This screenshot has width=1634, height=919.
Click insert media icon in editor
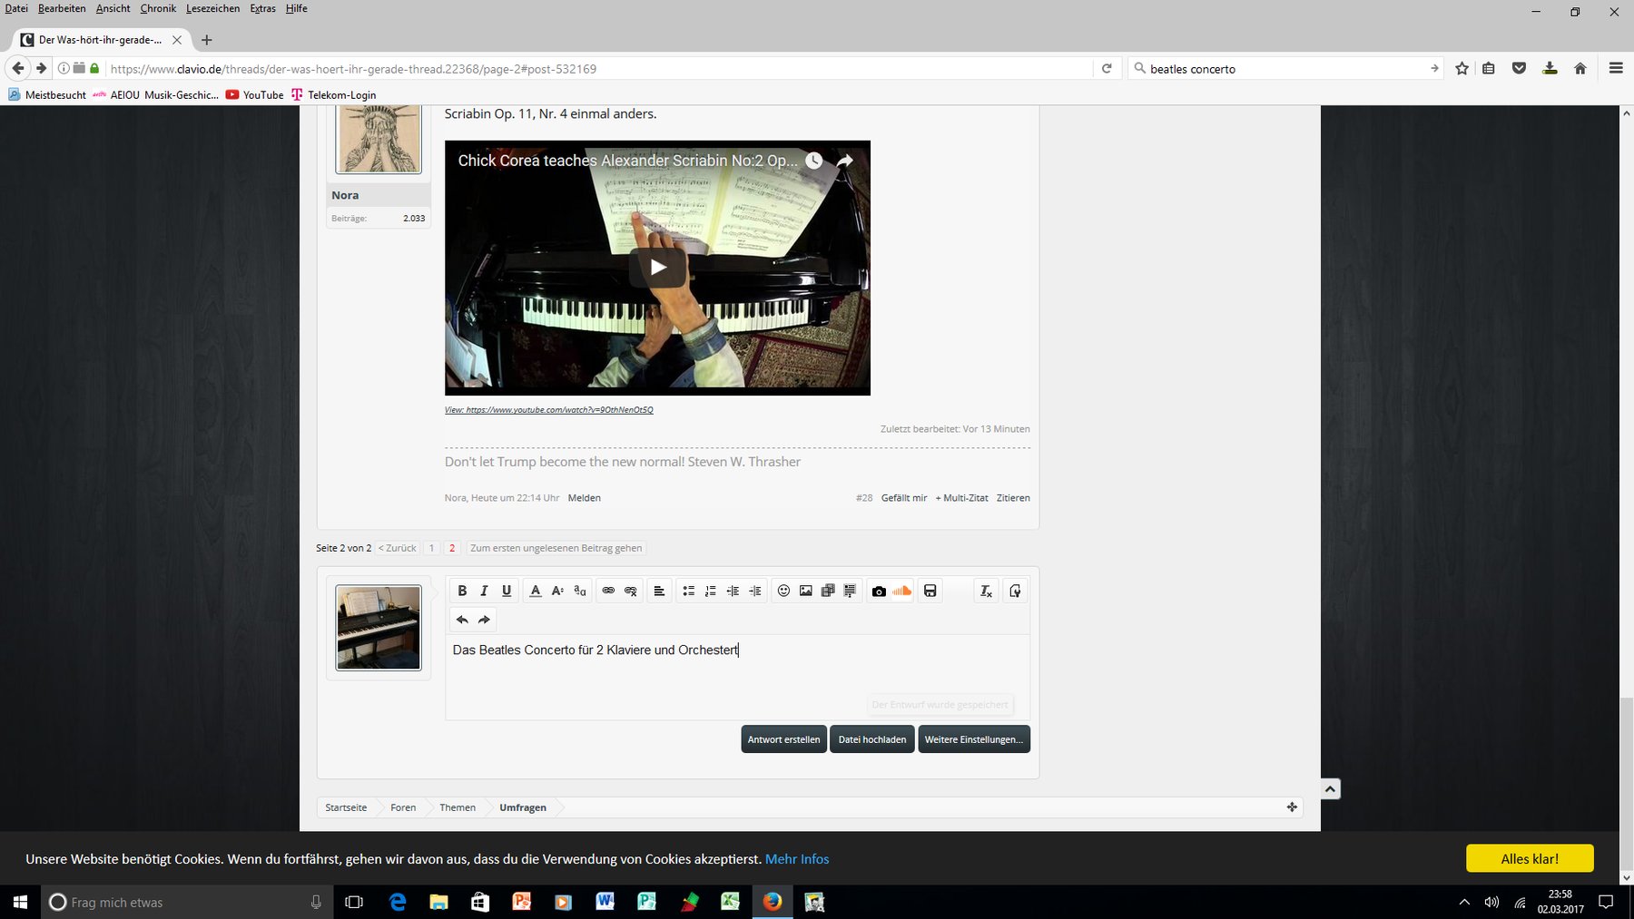click(828, 591)
